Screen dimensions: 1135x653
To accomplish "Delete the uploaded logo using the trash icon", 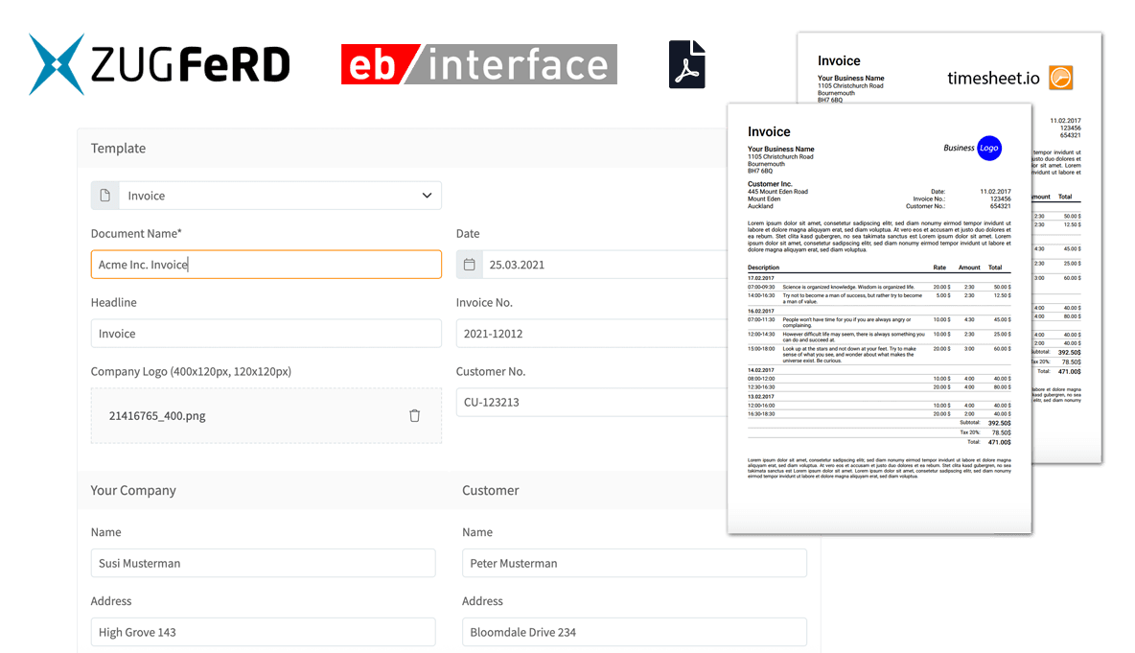I will pos(414,415).
